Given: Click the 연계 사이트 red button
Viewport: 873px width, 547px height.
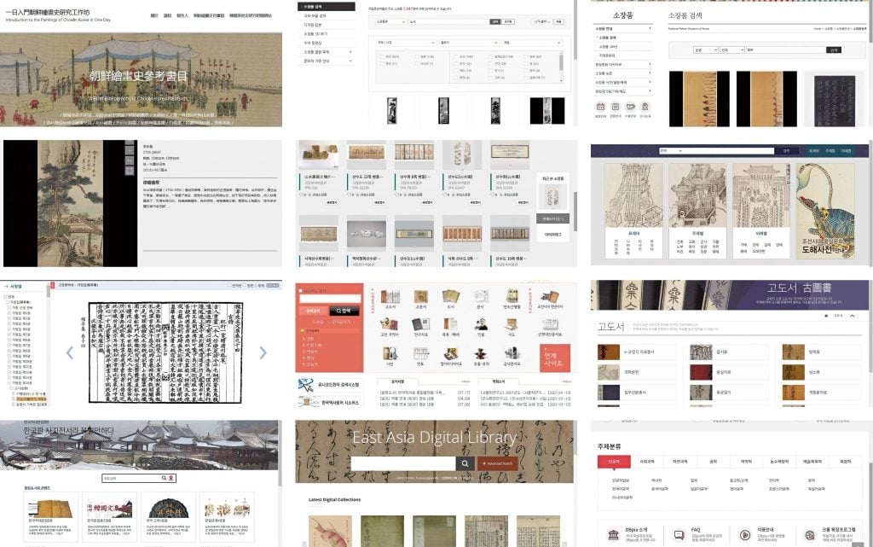Looking at the screenshot, I should click(x=554, y=358).
